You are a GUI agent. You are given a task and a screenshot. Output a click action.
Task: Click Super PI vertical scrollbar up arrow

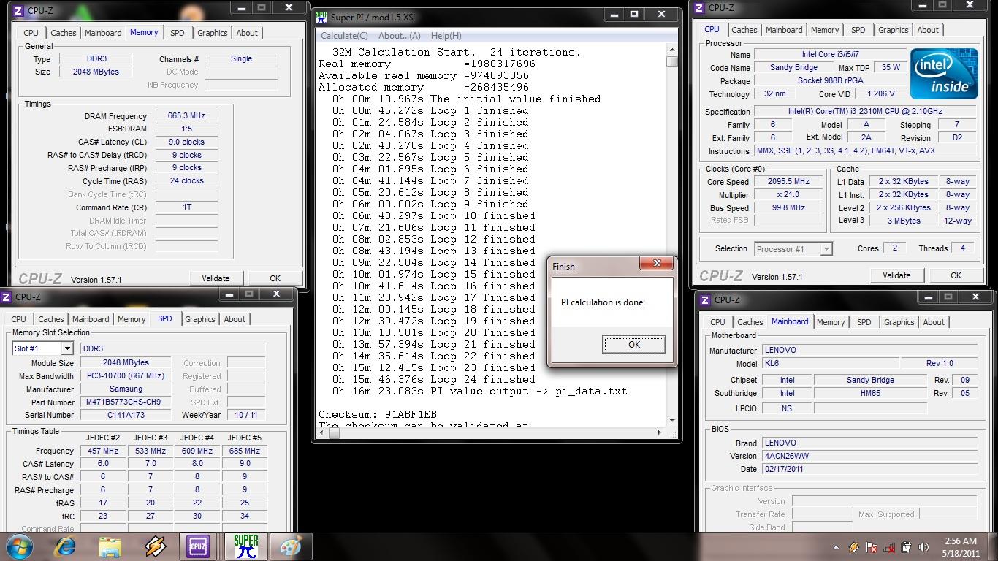pyautogui.click(x=672, y=50)
